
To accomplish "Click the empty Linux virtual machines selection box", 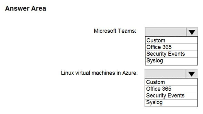I will pos(165,74).
